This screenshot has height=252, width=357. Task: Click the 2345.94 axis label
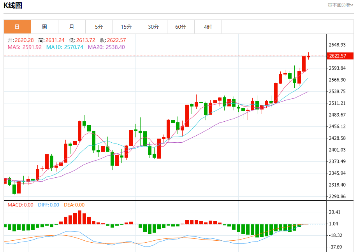(x=337, y=173)
